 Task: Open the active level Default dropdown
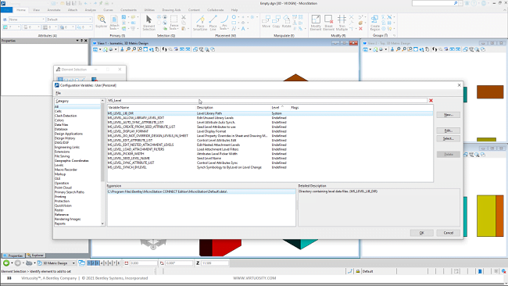pyautogui.click(x=69, y=20)
